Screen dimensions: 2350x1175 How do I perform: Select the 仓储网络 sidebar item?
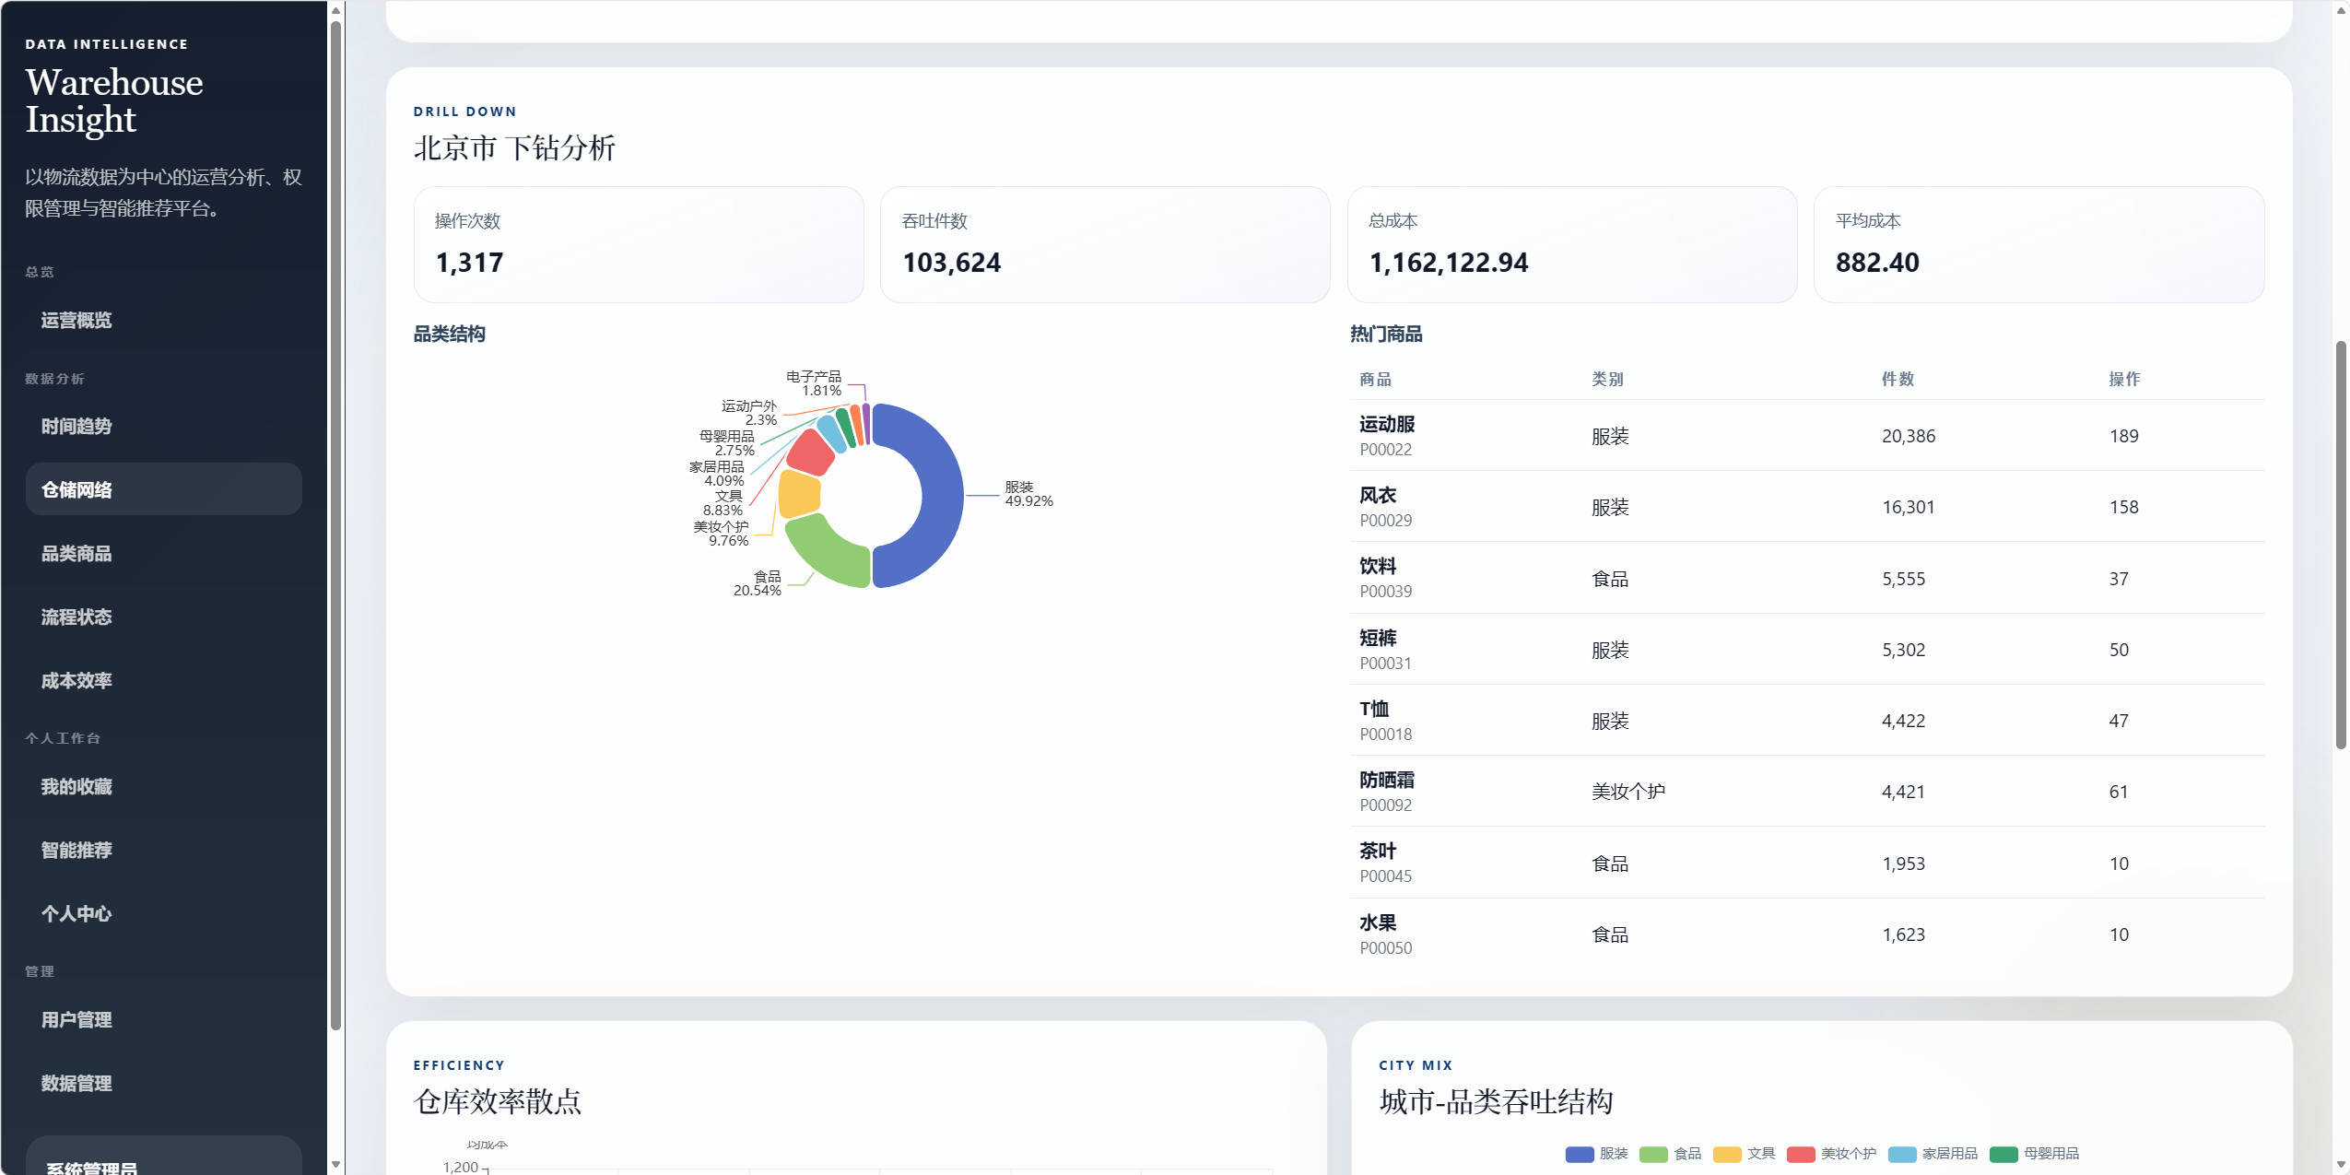pos(76,490)
